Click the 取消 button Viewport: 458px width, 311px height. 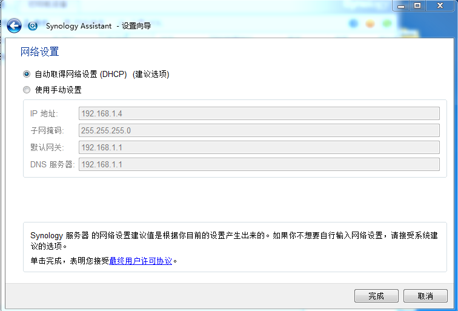(425, 296)
